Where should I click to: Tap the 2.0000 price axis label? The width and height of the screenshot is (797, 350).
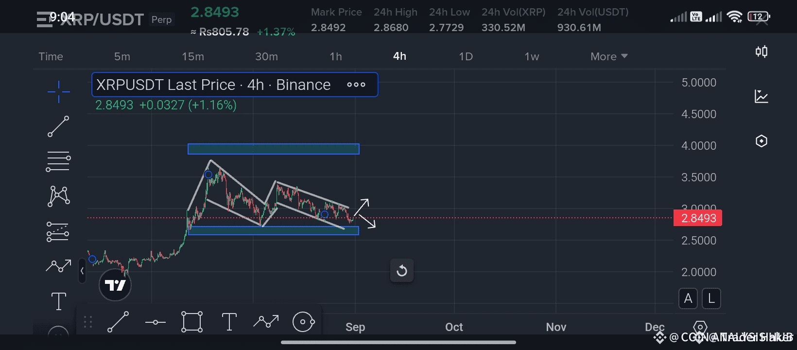pos(699,272)
